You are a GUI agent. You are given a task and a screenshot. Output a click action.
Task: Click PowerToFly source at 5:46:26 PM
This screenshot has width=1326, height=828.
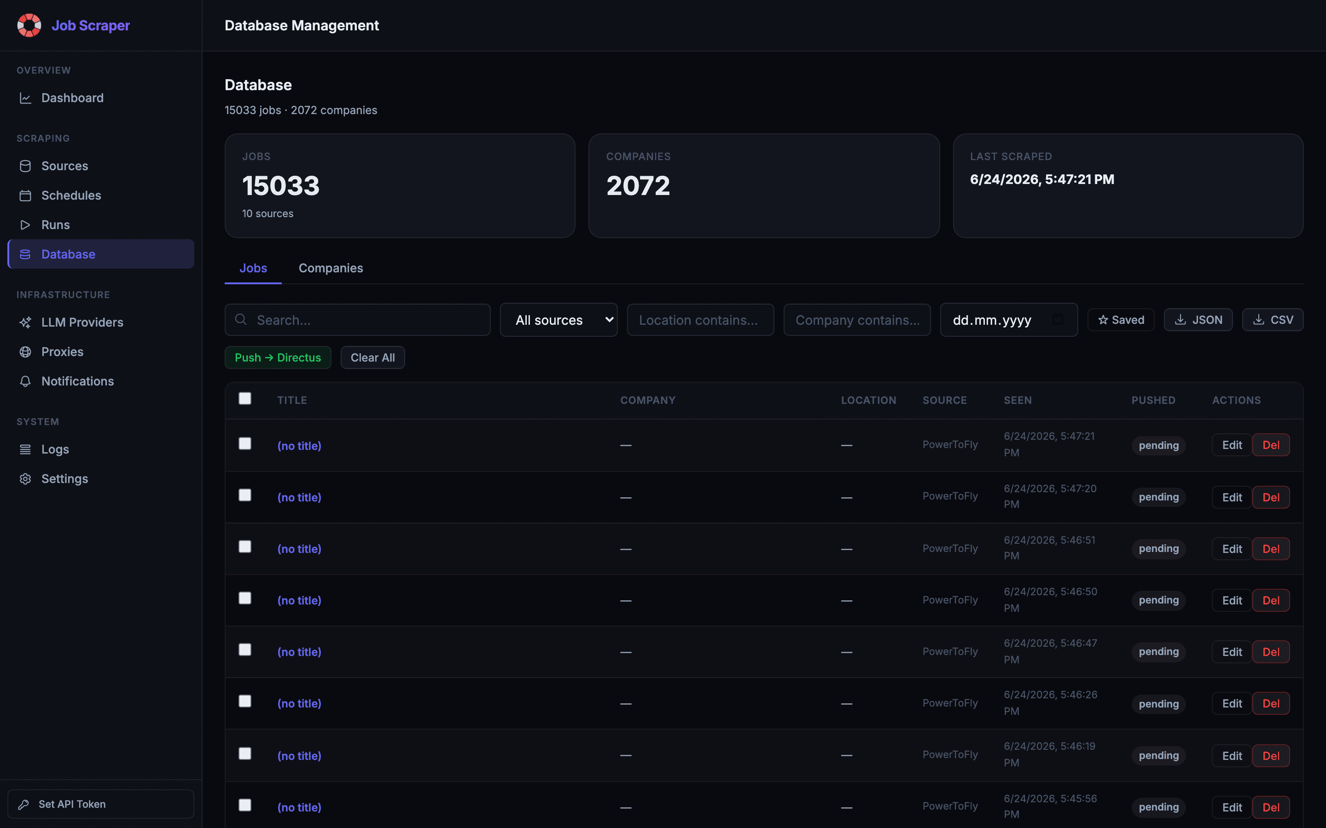[x=949, y=702]
